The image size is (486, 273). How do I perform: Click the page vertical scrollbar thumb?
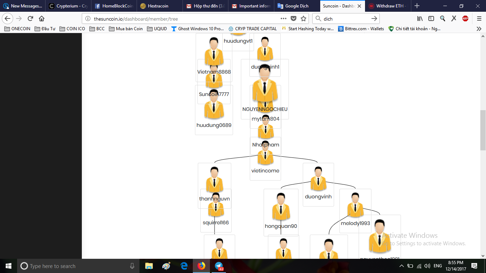(483, 130)
